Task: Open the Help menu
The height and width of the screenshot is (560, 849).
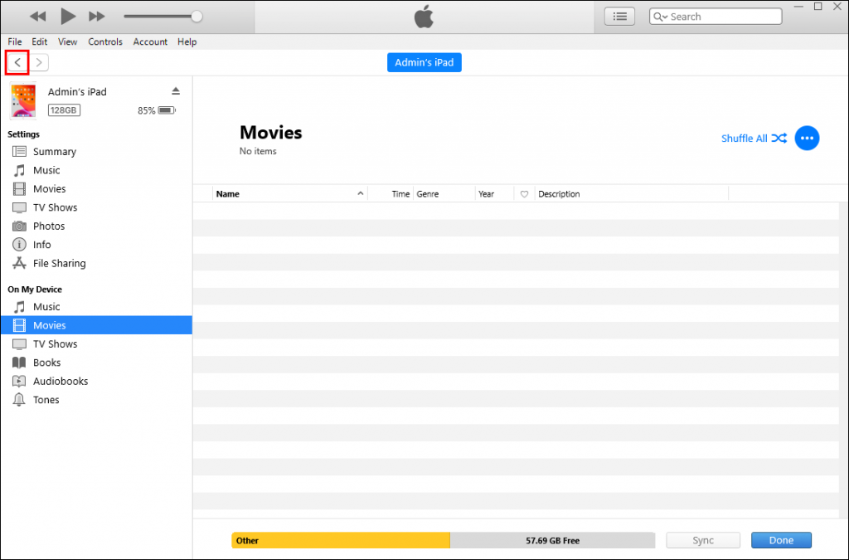Action: tap(187, 41)
